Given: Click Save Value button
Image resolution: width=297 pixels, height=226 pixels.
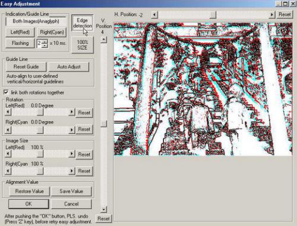Looking at the screenshot, I should [71, 191].
